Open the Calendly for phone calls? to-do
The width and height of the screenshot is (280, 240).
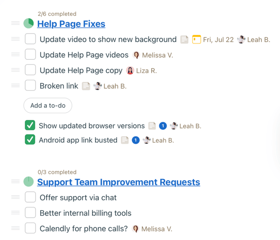point(84,229)
